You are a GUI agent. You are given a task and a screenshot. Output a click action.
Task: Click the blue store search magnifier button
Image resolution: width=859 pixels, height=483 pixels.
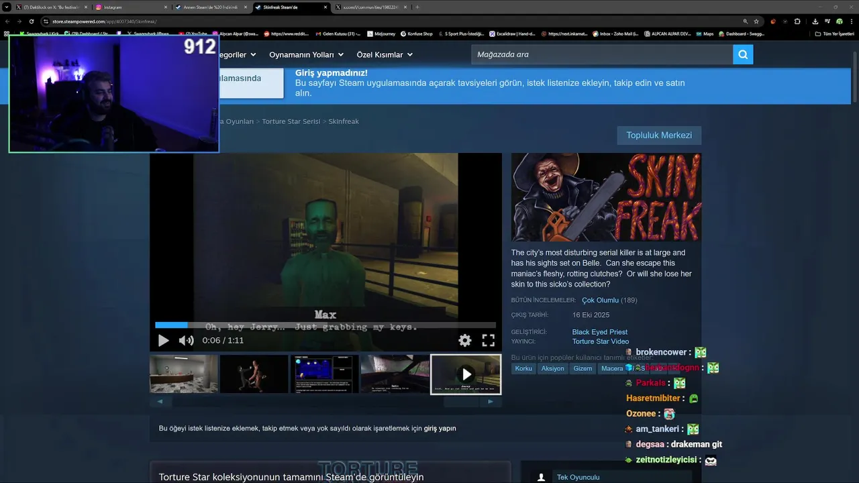point(743,54)
